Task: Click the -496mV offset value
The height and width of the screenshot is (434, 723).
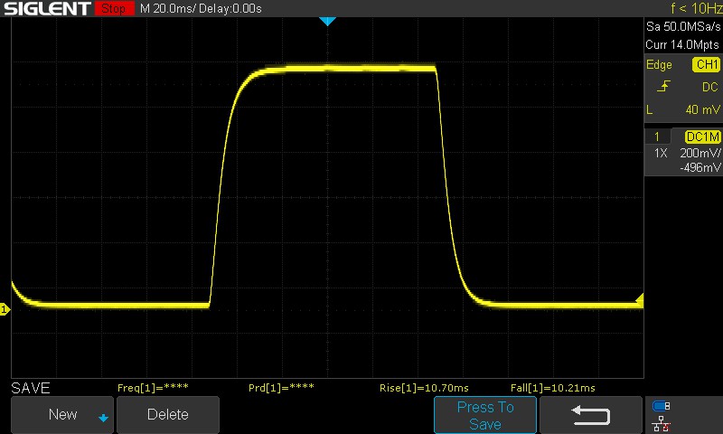Action: tap(700, 167)
